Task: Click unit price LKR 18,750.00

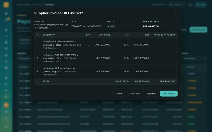Action: 102,58
